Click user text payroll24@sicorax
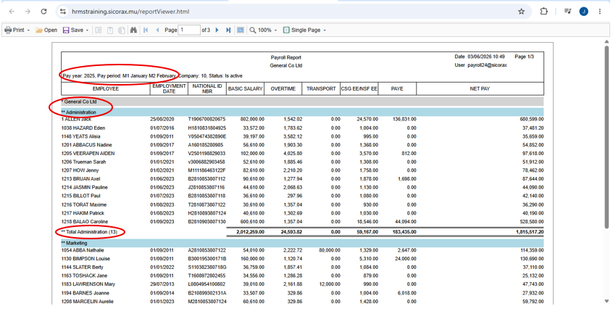The width and height of the screenshot is (613, 327). coord(487,65)
